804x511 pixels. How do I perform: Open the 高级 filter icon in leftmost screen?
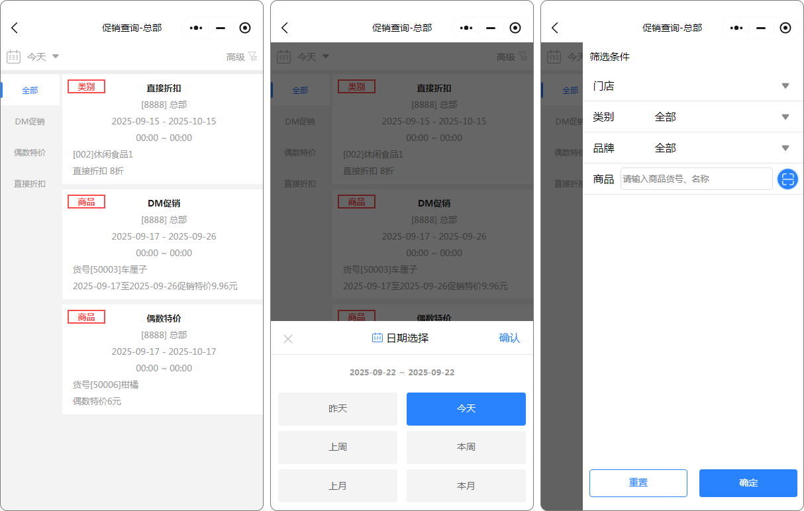tap(252, 57)
